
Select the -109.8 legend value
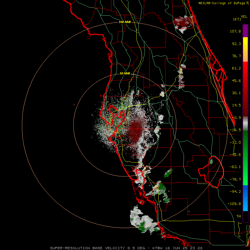[x=234, y=204]
